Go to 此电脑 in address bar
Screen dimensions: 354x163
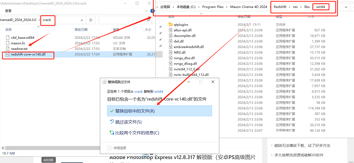[165, 7]
